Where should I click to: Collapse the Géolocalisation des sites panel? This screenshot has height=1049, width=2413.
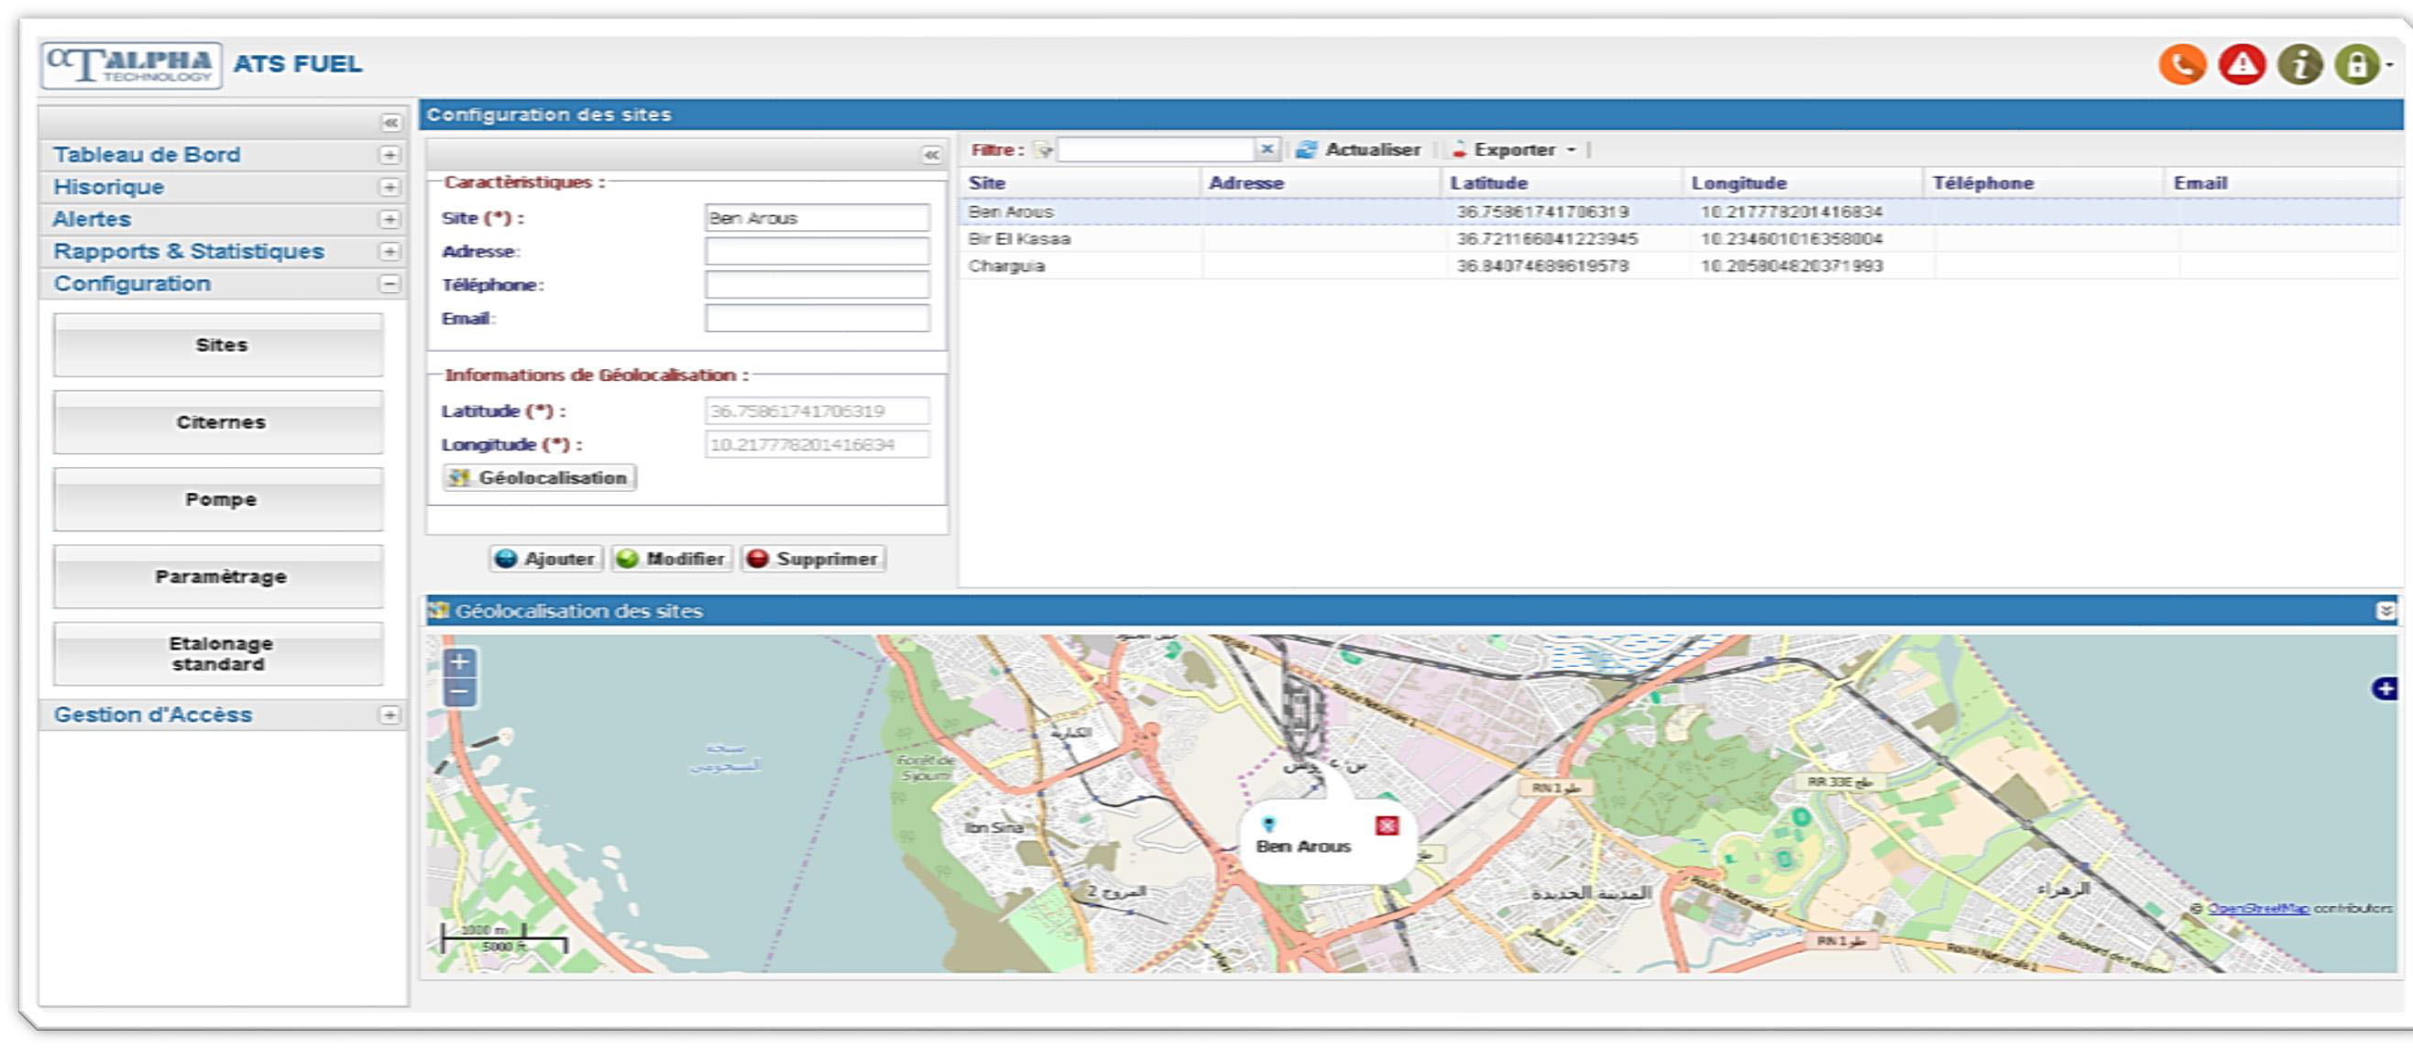2385,611
